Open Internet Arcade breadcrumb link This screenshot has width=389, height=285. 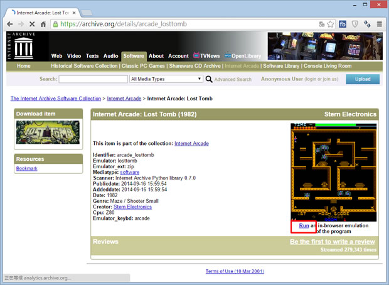124,99
